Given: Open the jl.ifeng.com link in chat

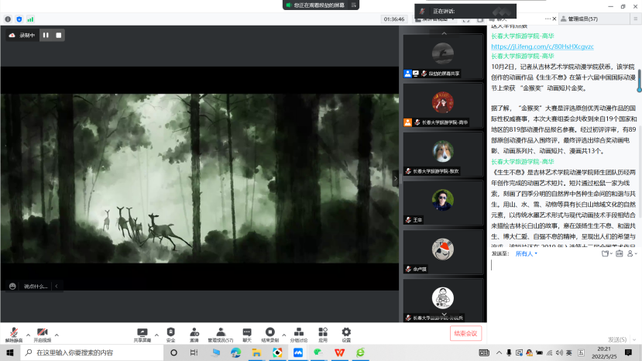Looking at the screenshot, I should (x=542, y=46).
